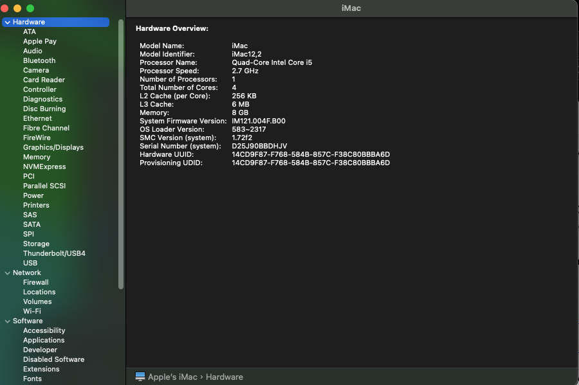This screenshot has height=385, width=579.
Task: Open Wi-Fi information
Action: (32, 311)
